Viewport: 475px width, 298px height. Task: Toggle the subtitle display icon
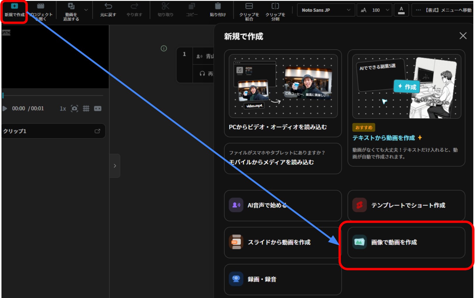tap(98, 109)
